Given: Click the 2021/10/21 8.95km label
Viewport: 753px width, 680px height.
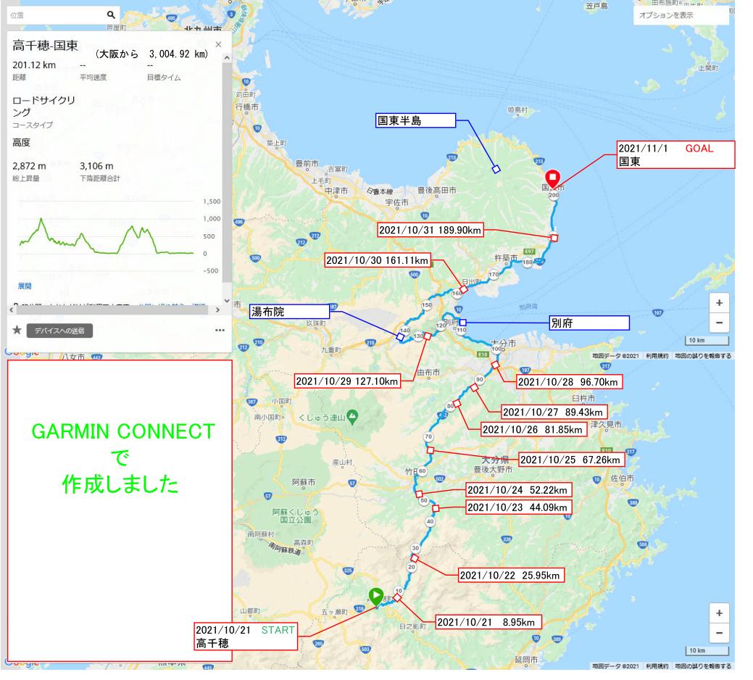Looking at the screenshot, I should (488, 622).
